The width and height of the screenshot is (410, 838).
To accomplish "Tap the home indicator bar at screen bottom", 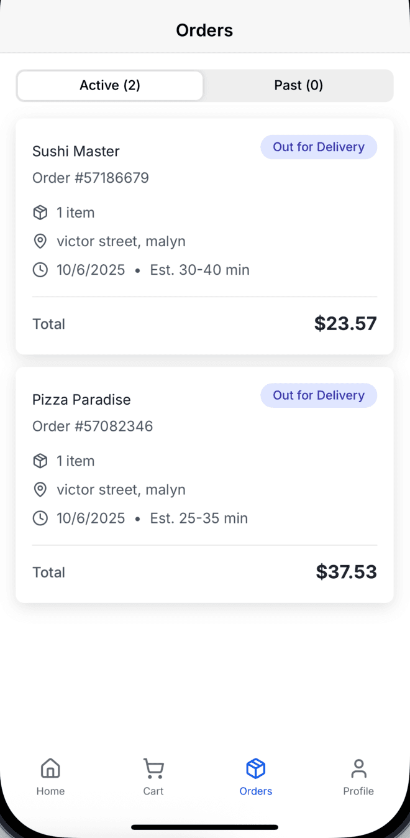I will coord(205,827).
